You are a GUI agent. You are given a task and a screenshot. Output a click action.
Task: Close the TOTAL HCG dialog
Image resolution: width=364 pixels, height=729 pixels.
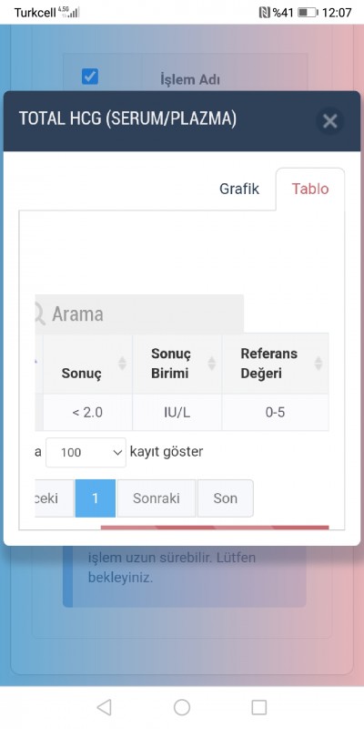coord(329,121)
